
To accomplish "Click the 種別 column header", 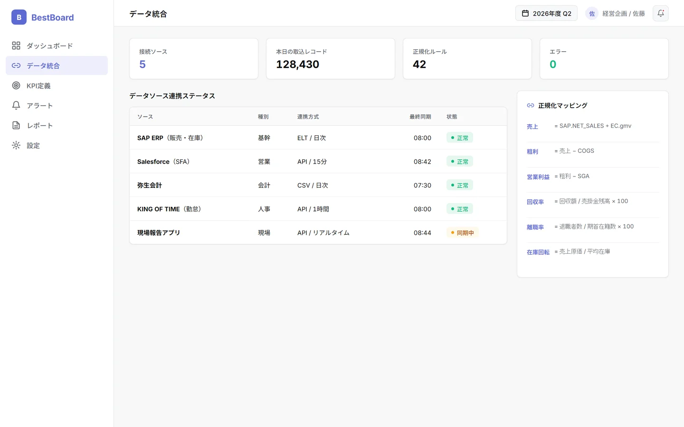I will coord(263,117).
